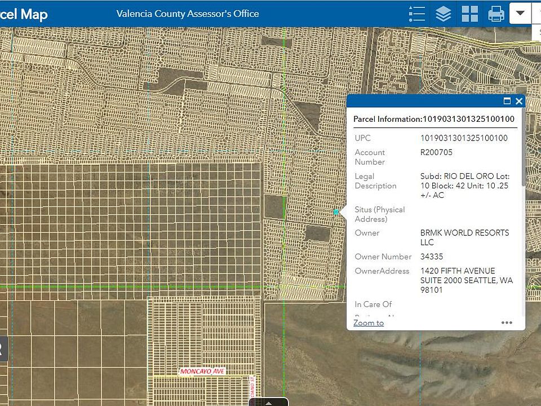Click the UPC value 1019031301325100100
The width and height of the screenshot is (541, 406).
[x=464, y=138]
